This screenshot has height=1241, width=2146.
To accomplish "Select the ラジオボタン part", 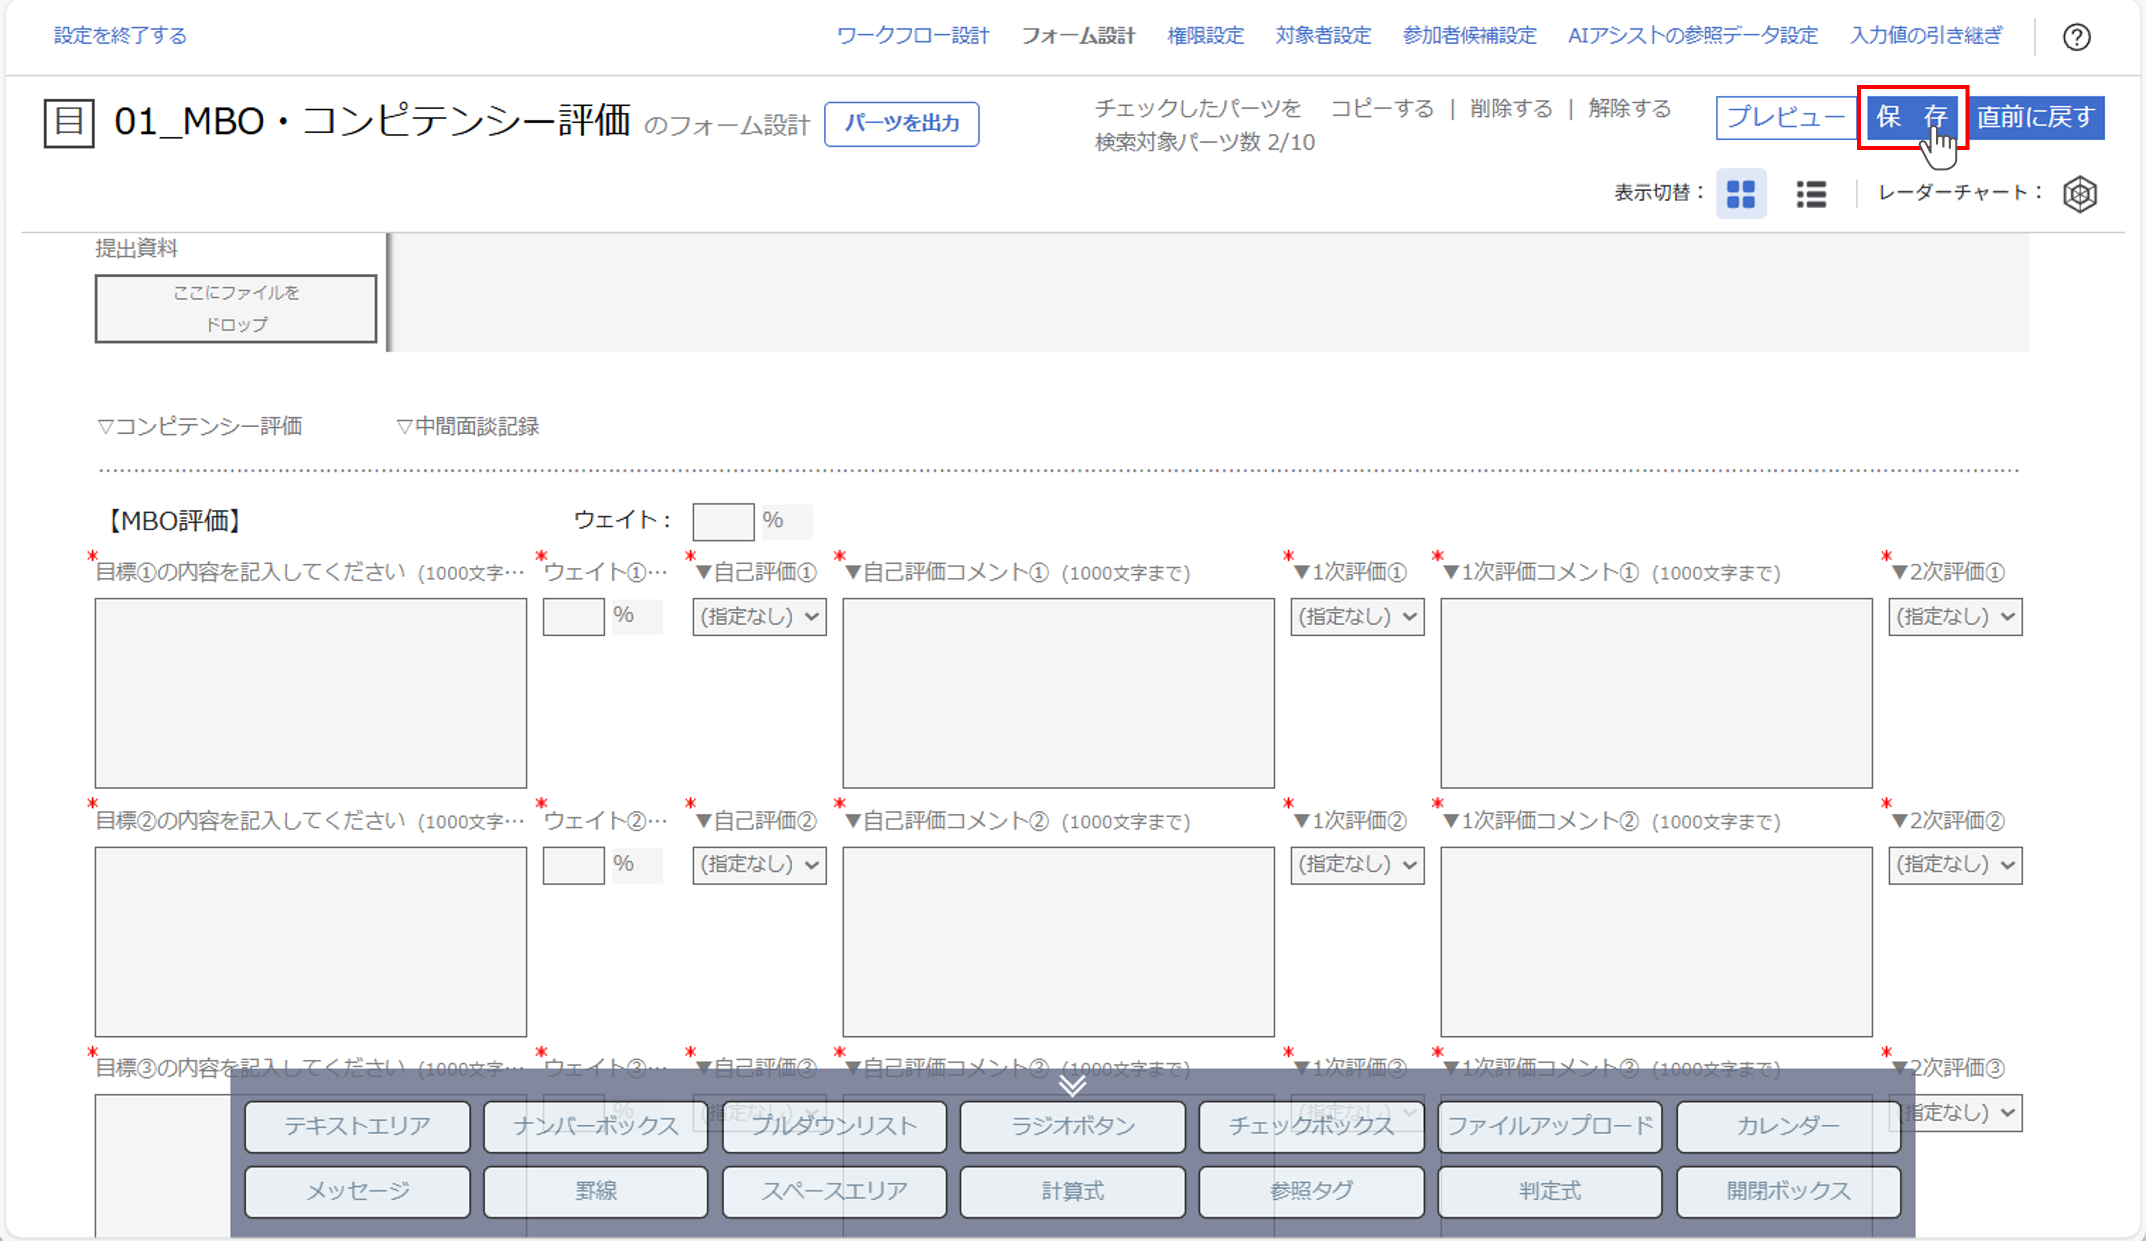I will coord(1072,1126).
